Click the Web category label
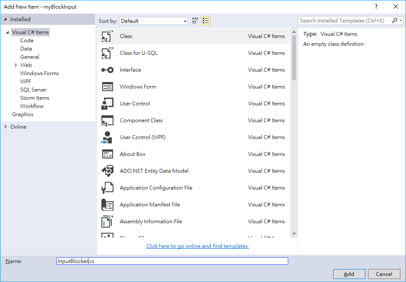This screenshot has width=406, height=282. click(26, 65)
